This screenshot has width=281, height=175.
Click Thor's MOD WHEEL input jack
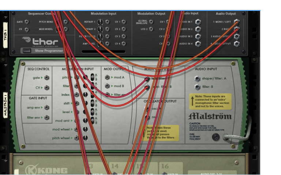(x=65, y=29)
